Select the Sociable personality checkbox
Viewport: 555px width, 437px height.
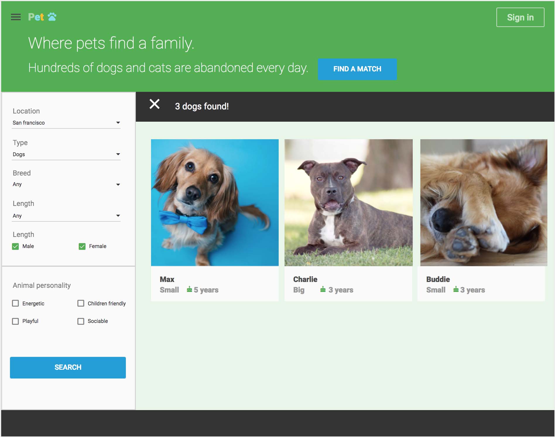click(x=81, y=321)
